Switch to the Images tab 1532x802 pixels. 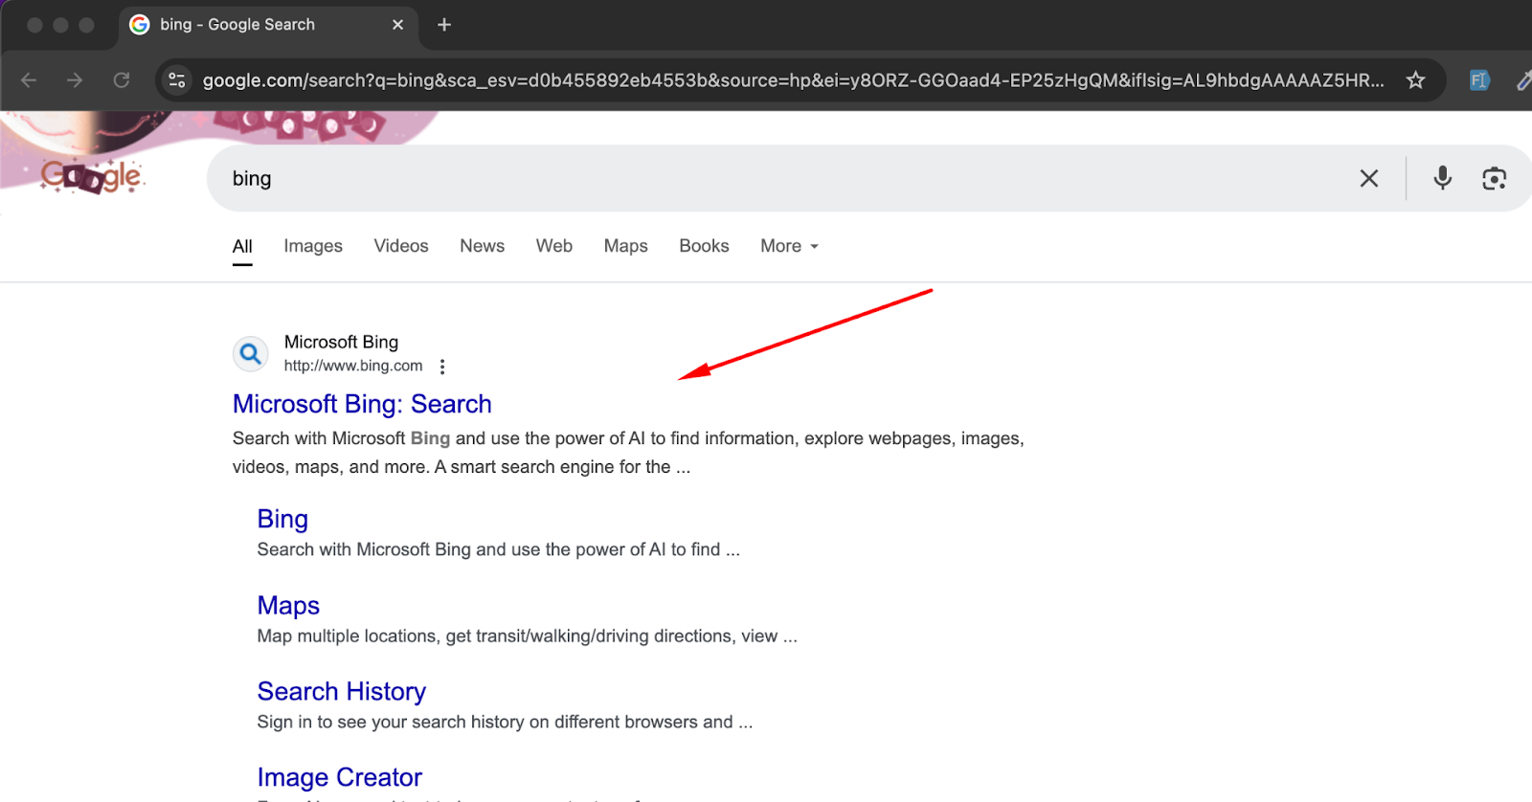pyautogui.click(x=313, y=246)
